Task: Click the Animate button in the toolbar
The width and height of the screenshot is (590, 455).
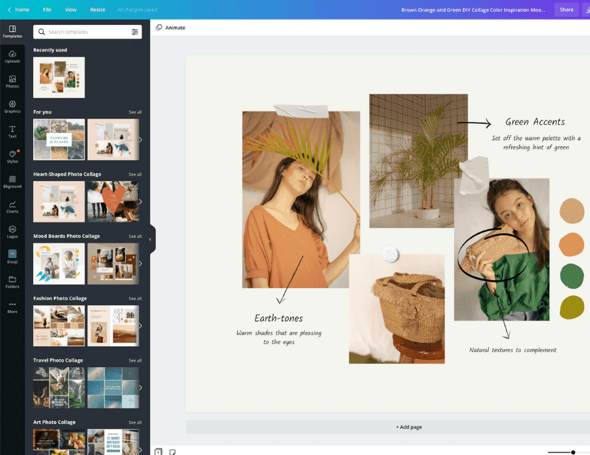Action: point(171,27)
